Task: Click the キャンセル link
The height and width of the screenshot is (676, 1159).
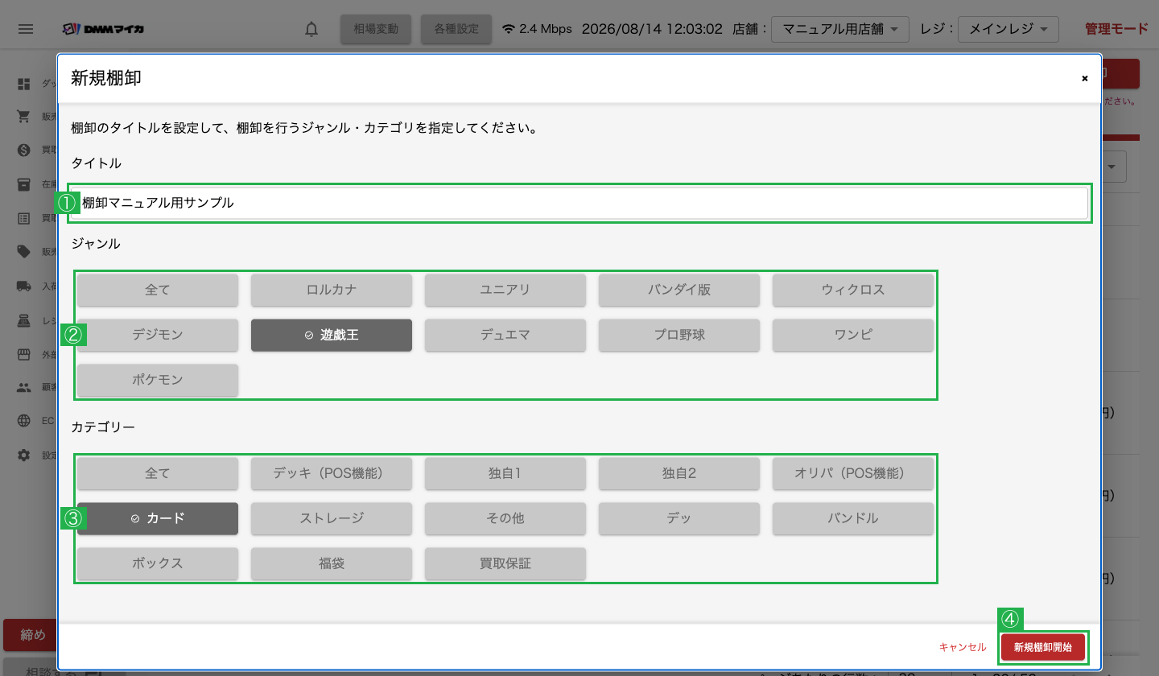Action: [963, 647]
